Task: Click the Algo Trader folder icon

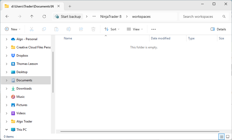Action: pos(13,121)
